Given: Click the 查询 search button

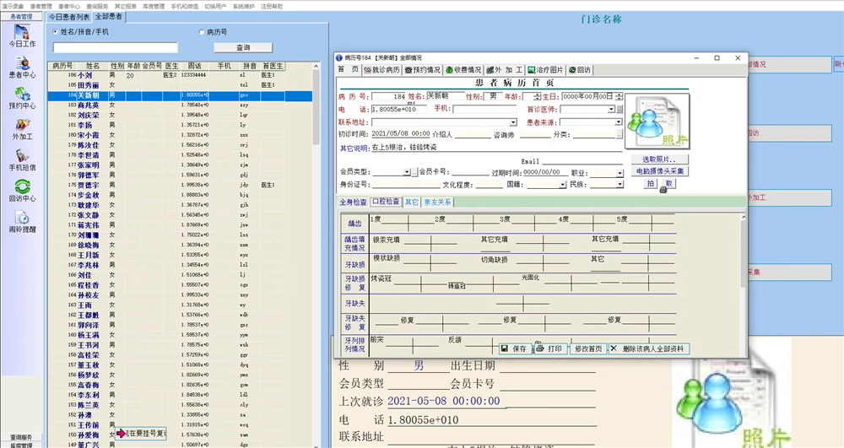Looking at the screenshot, I should click(x=243, y=47).
